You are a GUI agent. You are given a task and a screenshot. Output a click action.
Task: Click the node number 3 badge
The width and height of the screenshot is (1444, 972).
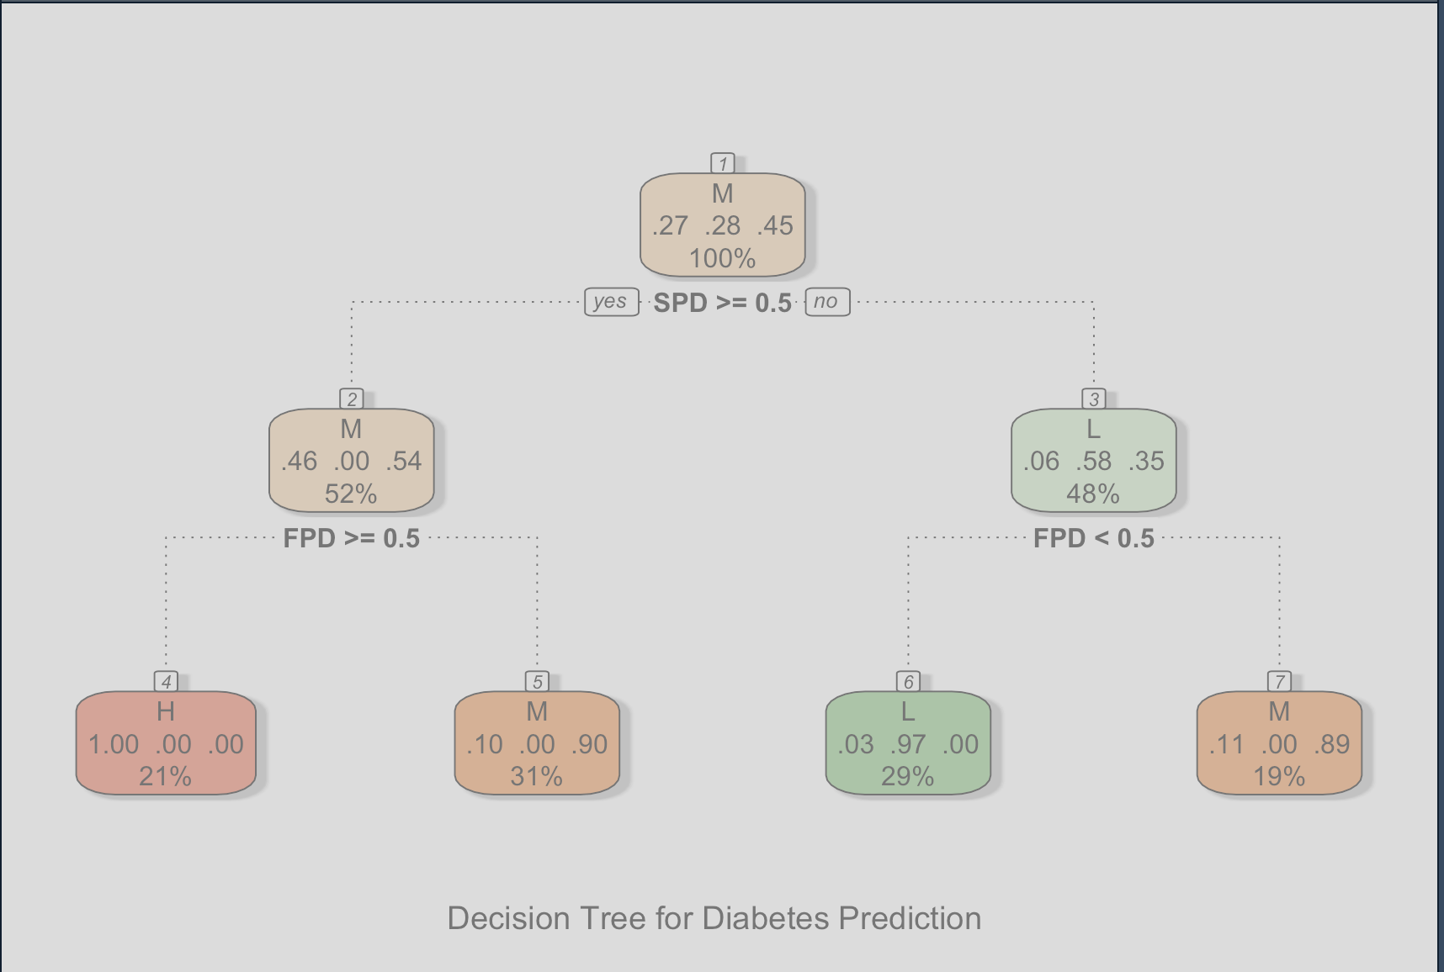click(1094, 399)
